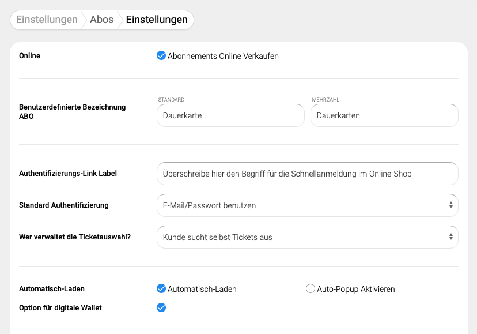
Task: Uncheck Abonnements Online Verkaufen
Action: tap(161, 56)
